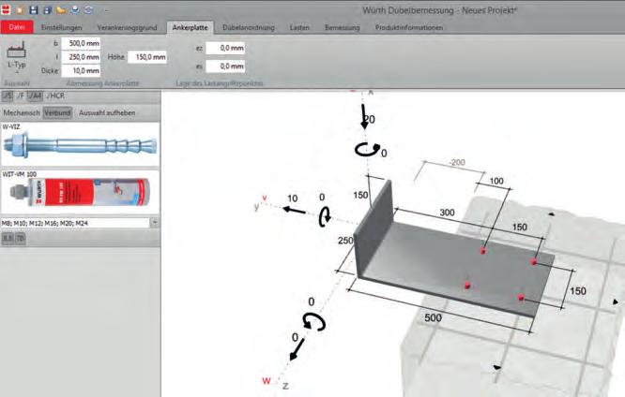This screenshot has height=397, width=625.
Task: Click the Höhe field showing 150,0 mm
Action: pos(147,57)
